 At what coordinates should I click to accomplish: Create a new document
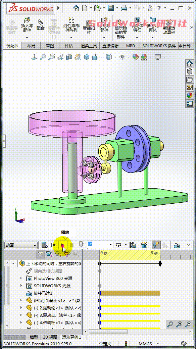coord(85,8)
